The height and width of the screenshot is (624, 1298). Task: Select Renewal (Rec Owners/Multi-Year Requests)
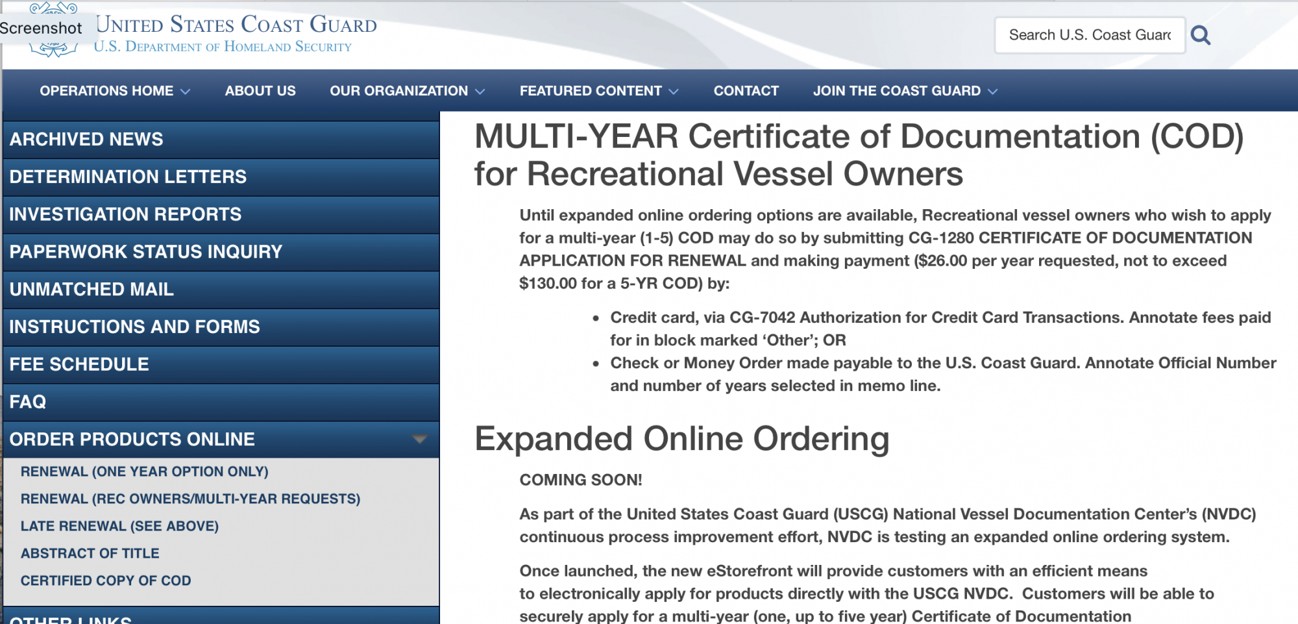coord(190,499)
